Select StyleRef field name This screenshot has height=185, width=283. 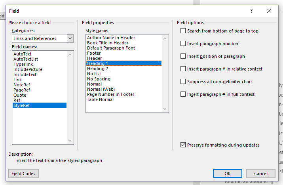(x=40, y=105)
